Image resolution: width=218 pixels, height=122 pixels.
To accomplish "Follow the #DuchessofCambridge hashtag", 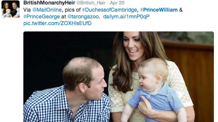I will (110, 10).
